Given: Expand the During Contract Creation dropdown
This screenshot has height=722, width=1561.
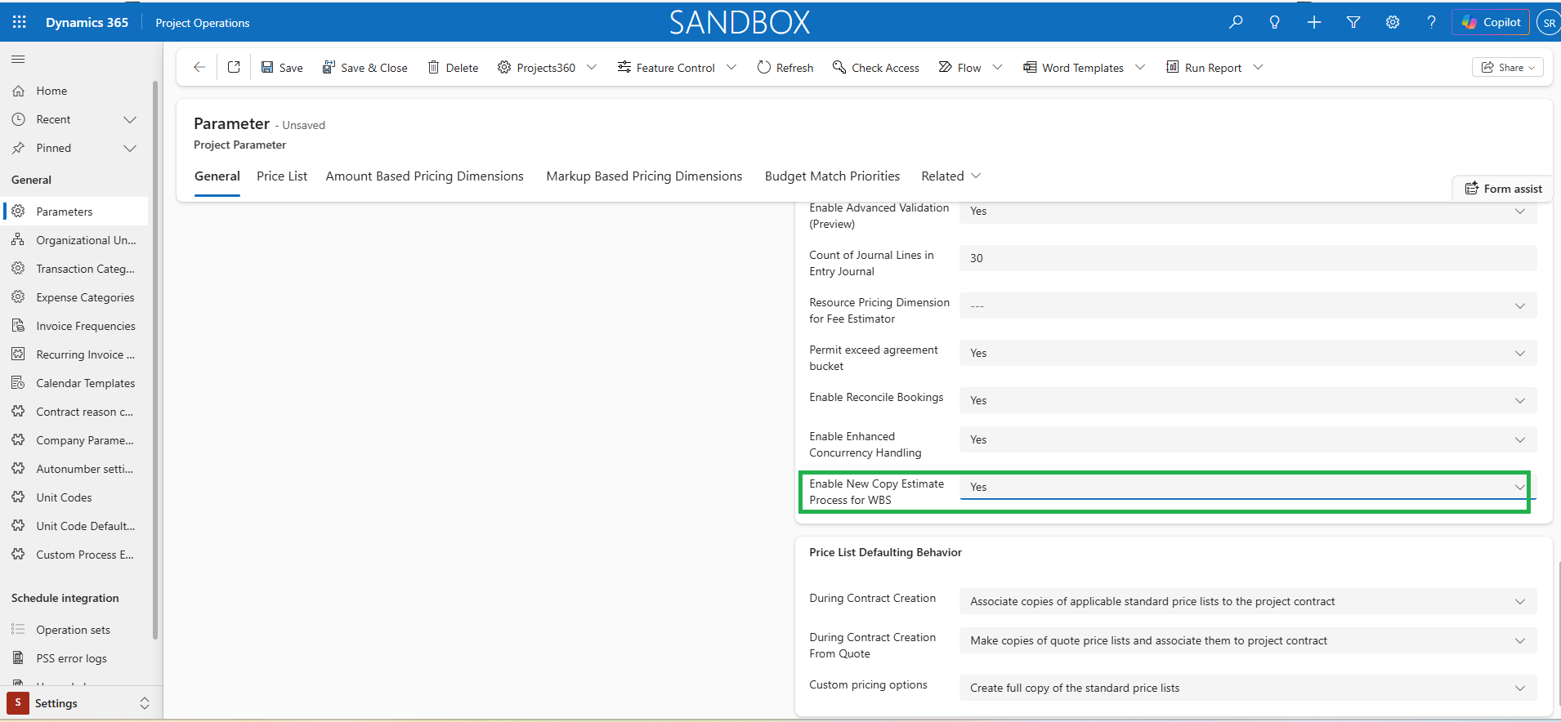Looking at the screenshot, I should [1246, 601].
